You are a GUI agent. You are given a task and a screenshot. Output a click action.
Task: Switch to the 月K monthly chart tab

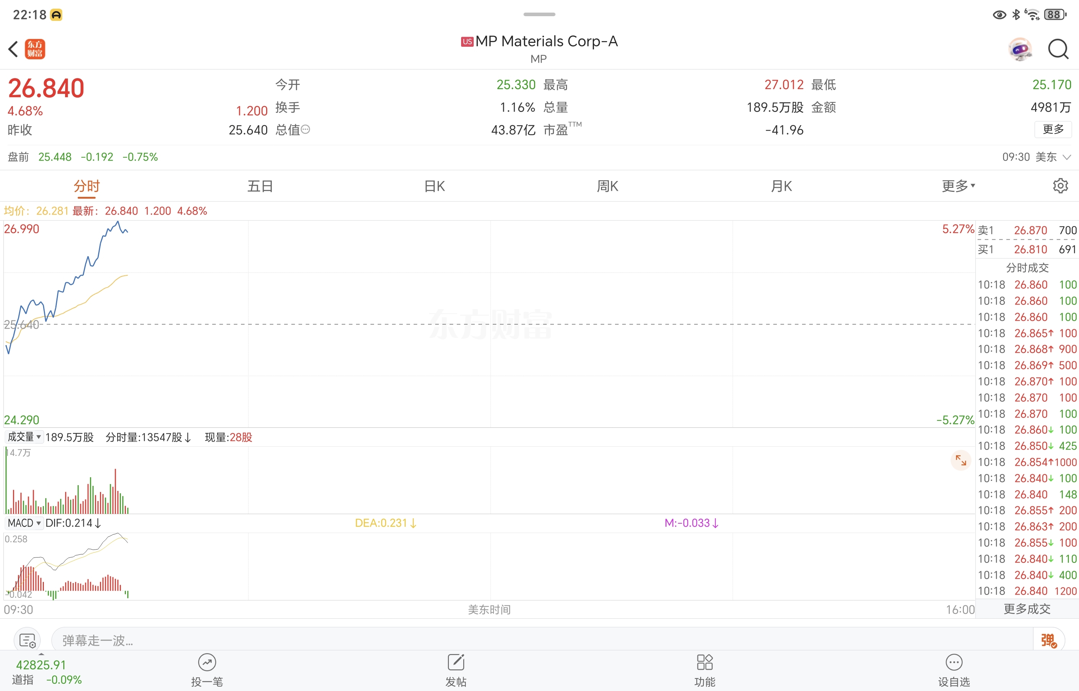[x=781, y=186]
